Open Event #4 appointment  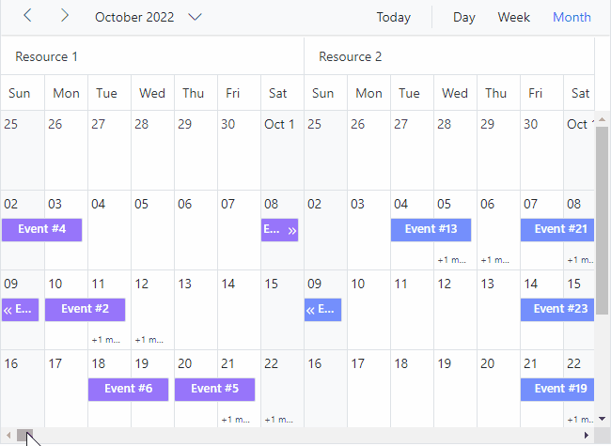(41, 229)
